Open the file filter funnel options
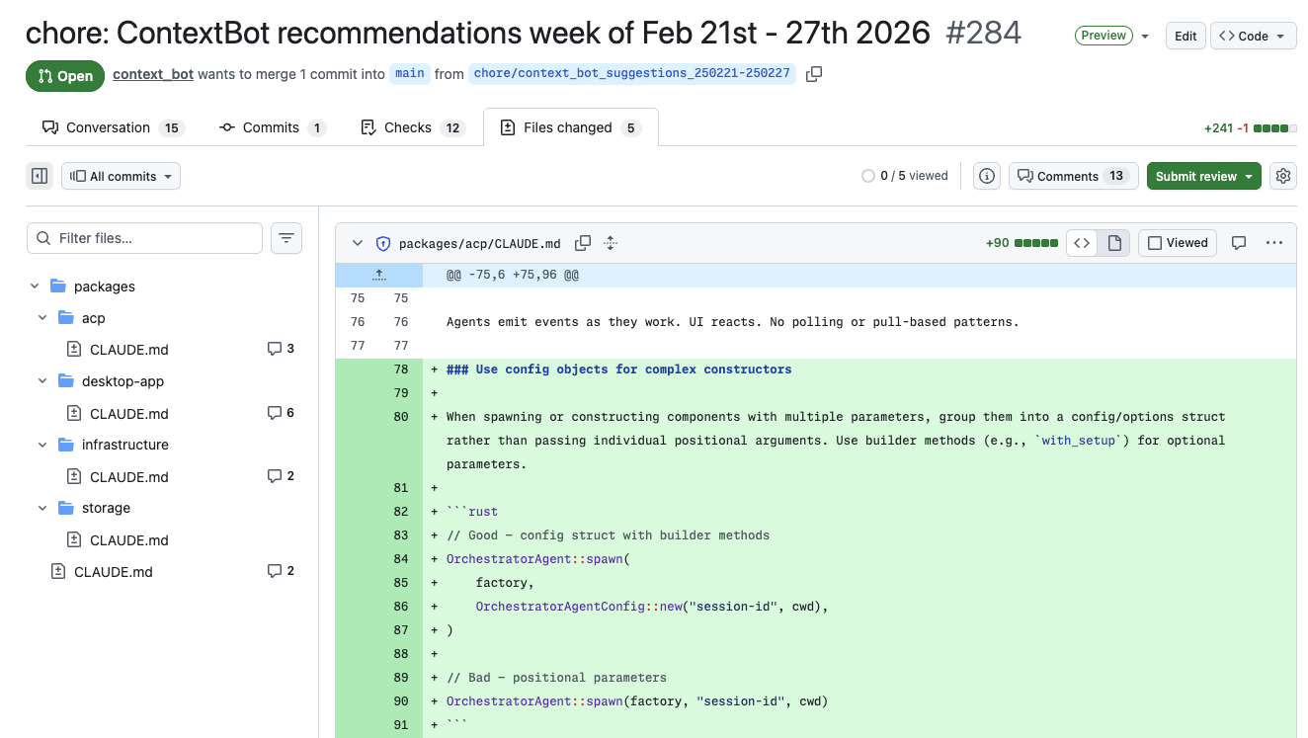 tap(286, 238)
